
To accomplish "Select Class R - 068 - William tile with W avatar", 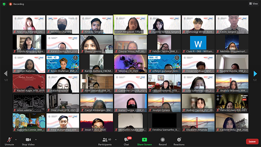I will (x=198, y=44).
